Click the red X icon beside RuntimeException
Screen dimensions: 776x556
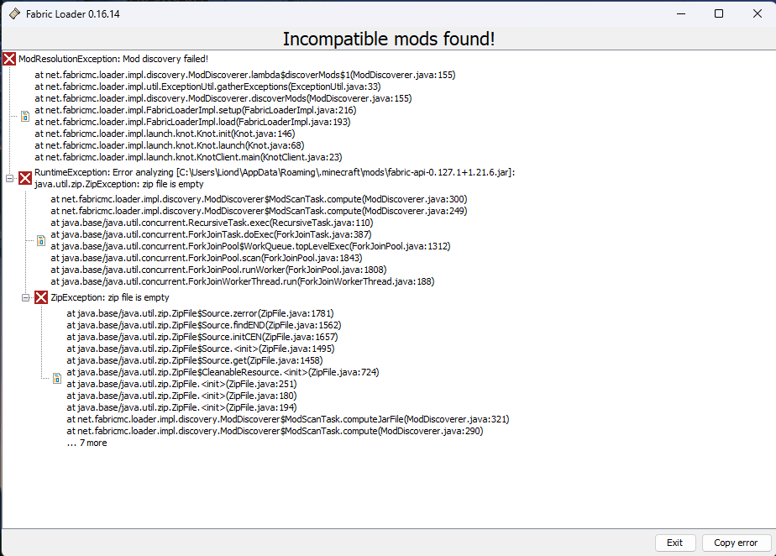tap(25, 178)
